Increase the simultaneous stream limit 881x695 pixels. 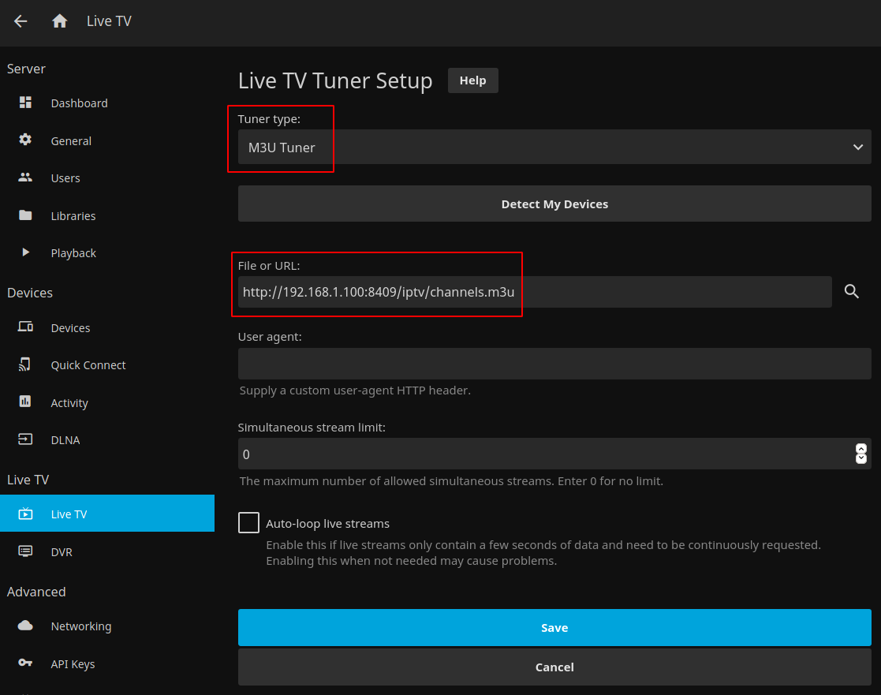coord(860,449)
